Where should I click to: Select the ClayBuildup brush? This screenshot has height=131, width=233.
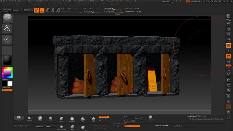pyautogui.click(x=72, y=119)
